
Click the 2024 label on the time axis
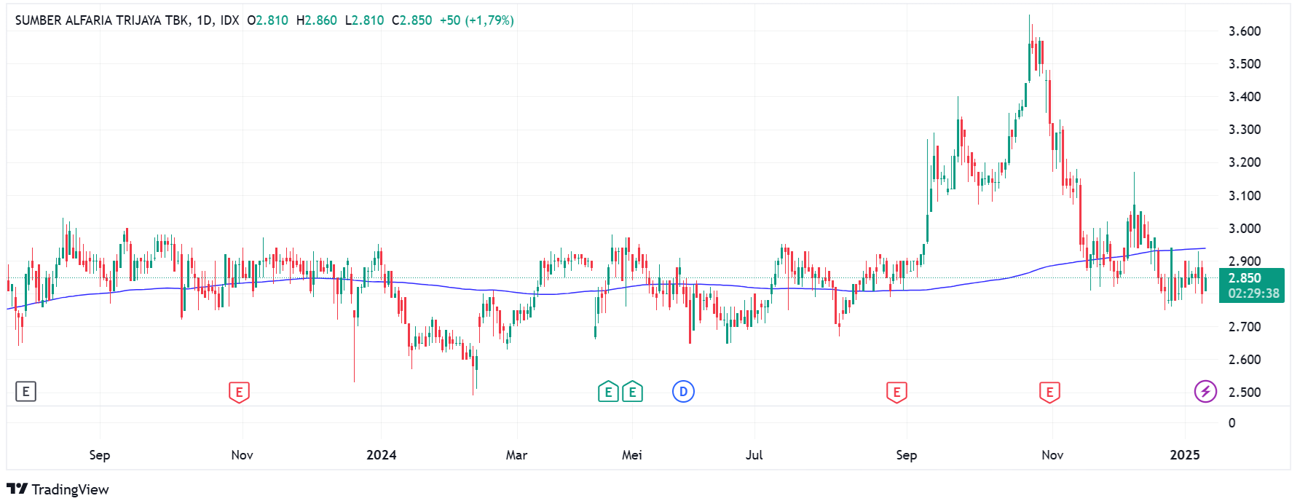click(x=382, y=455)
